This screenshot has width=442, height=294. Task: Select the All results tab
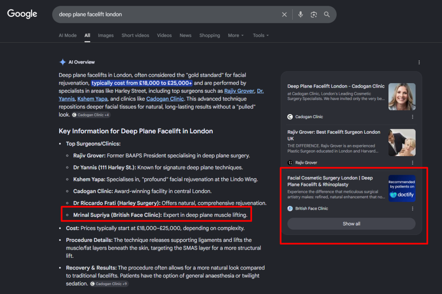point(87,35)
